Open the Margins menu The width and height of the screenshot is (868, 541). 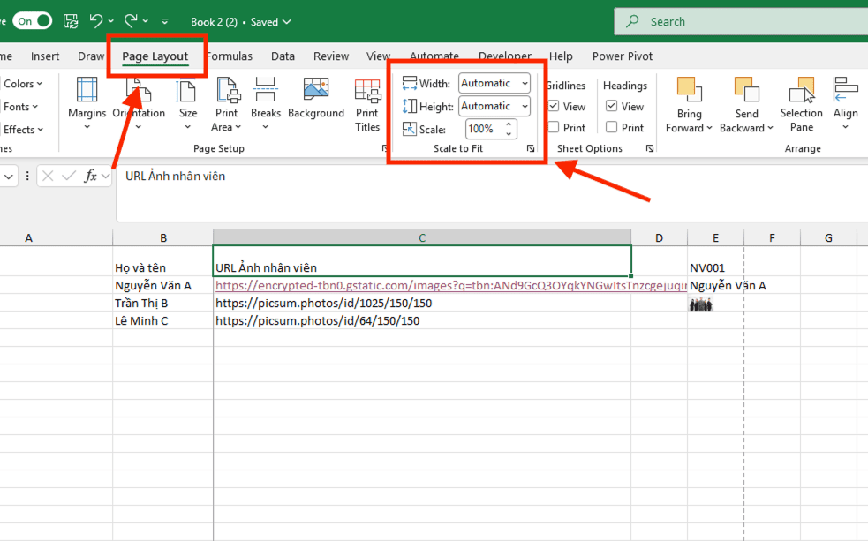[x=87, y=104]
